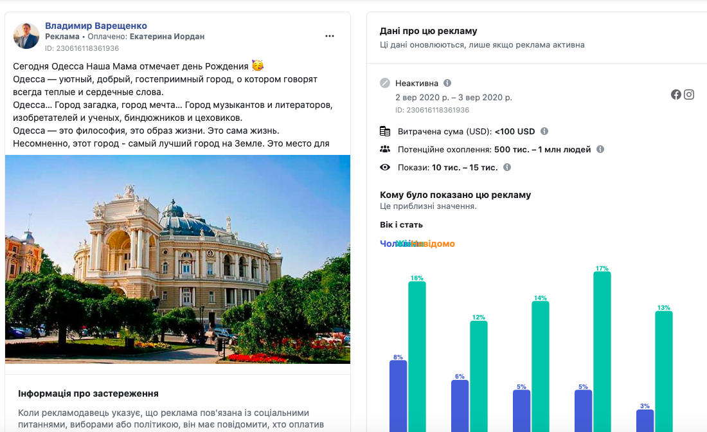Open the three-dot ad options menu

click(330, 36)
